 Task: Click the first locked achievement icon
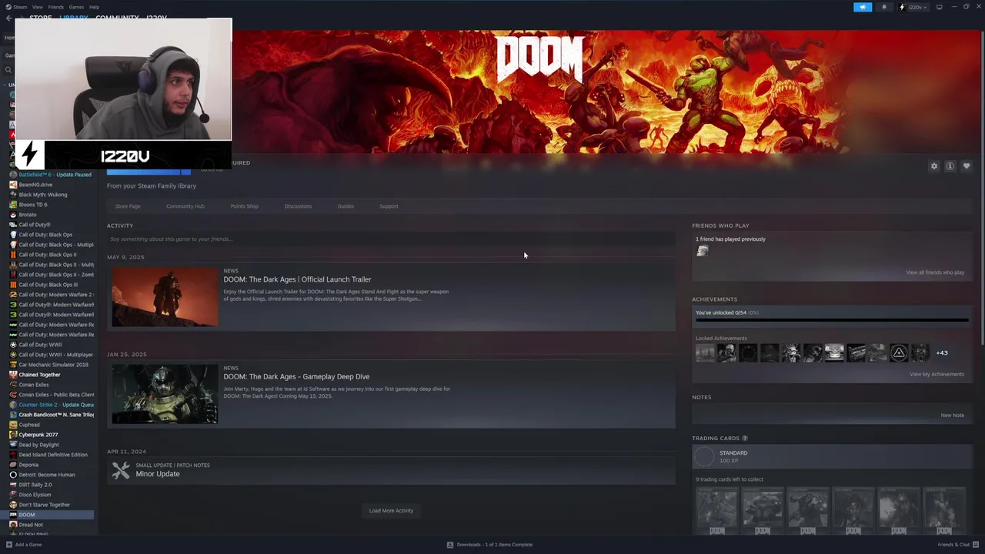[x=705, y=353]
